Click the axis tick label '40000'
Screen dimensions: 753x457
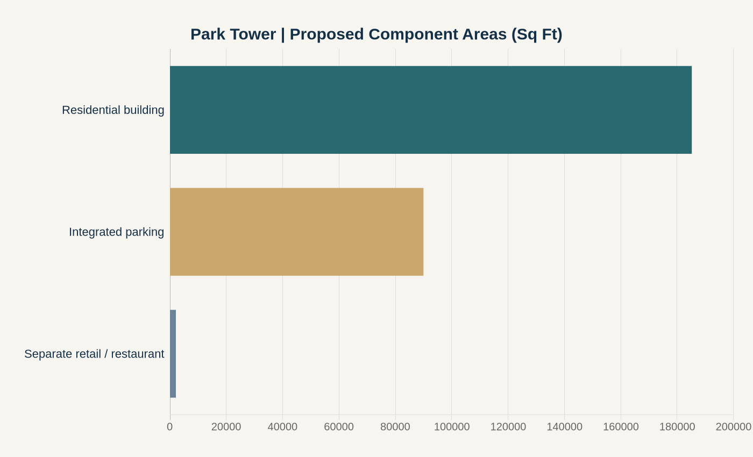(282, 427)
